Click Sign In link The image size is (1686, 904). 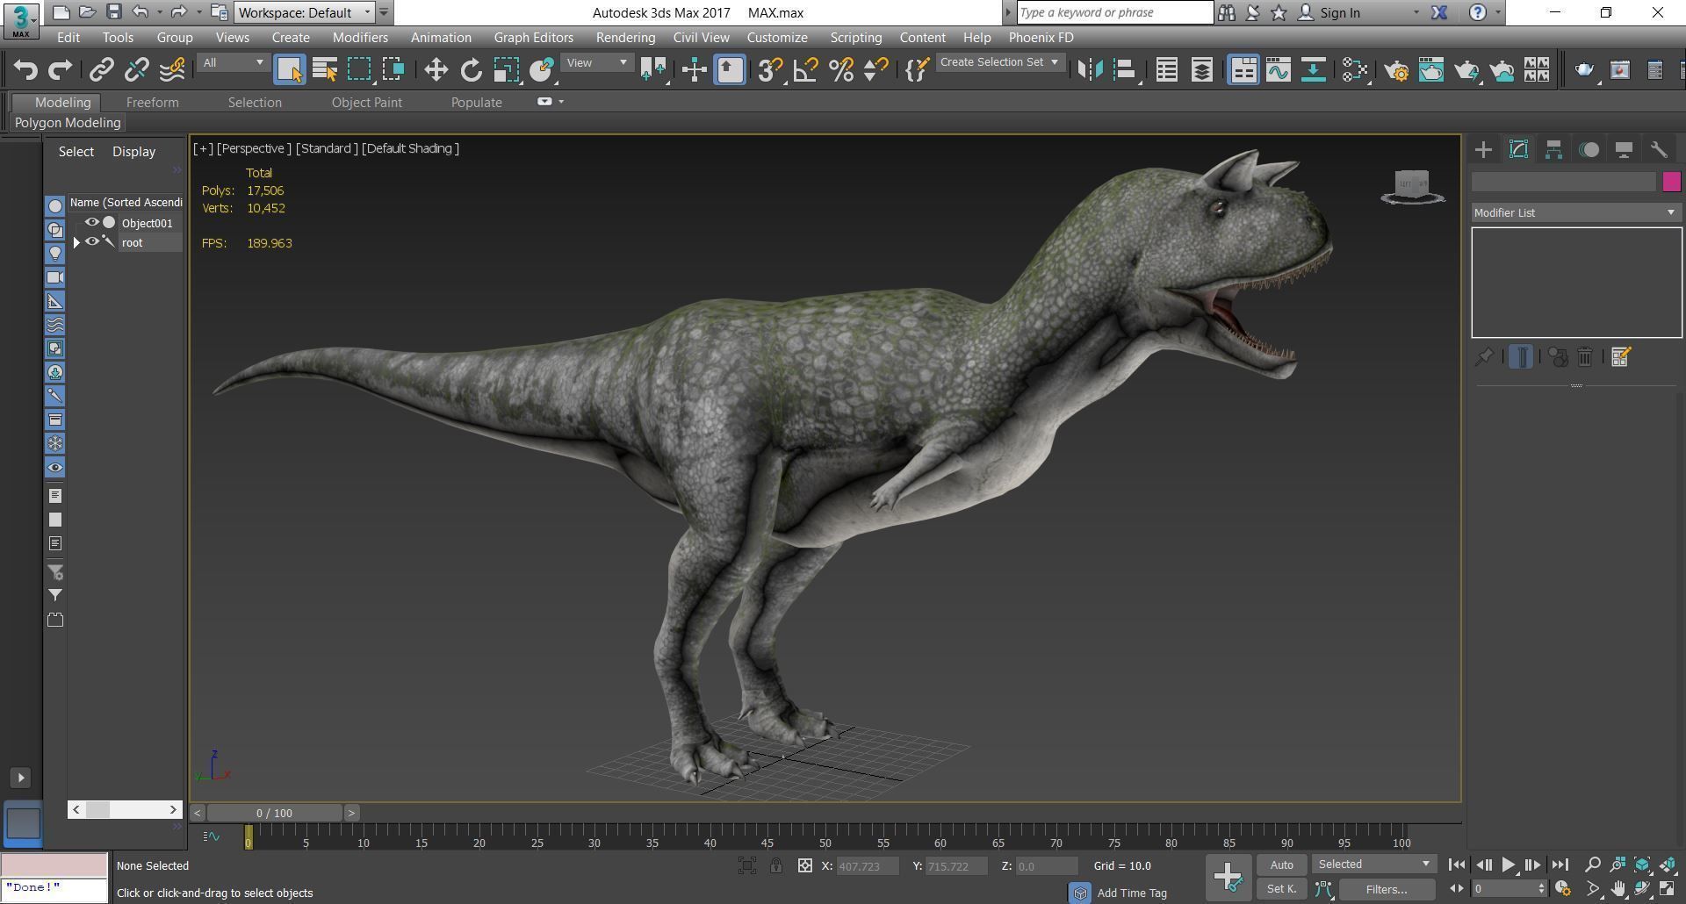(1339, 12)
